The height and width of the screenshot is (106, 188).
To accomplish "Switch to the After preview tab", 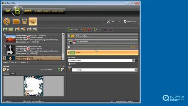I will click(13, 74).
